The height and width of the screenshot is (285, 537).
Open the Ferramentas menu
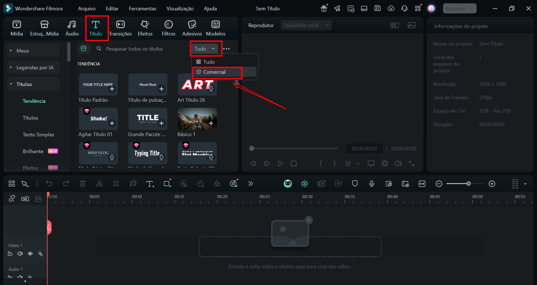coord(142,9)
